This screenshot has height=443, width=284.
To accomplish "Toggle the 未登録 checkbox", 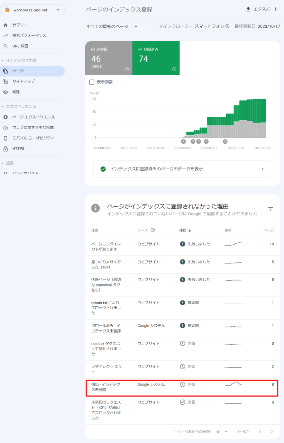I will coord(93,49).
